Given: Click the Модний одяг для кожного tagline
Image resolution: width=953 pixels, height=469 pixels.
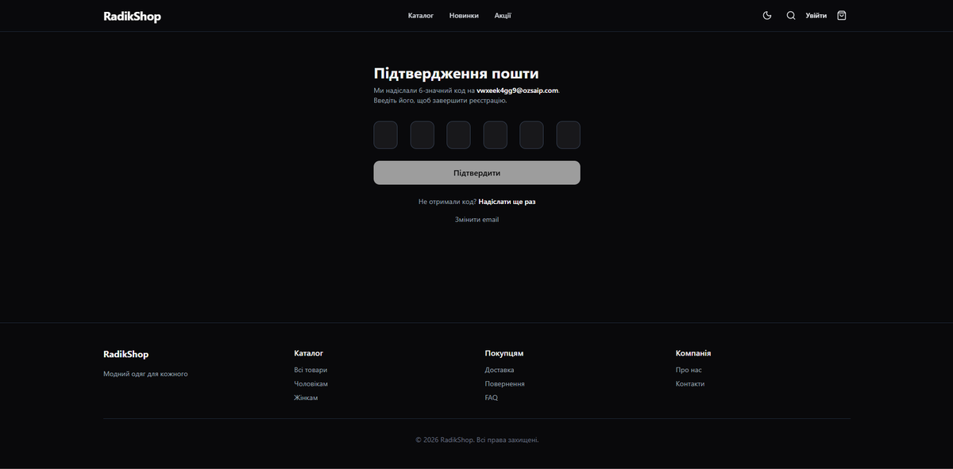Looking at the screenshot, I should (x=145, y=374).
